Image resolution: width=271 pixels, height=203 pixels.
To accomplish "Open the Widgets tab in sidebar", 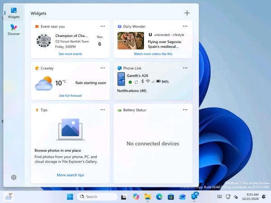I will tap(14, 13).
